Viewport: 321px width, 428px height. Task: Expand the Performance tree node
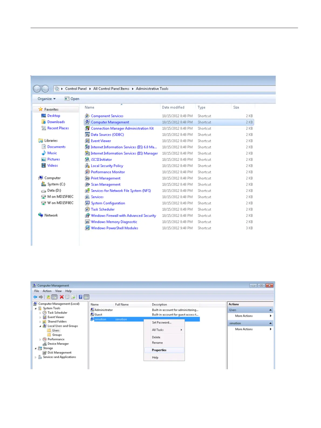point(40,340)
